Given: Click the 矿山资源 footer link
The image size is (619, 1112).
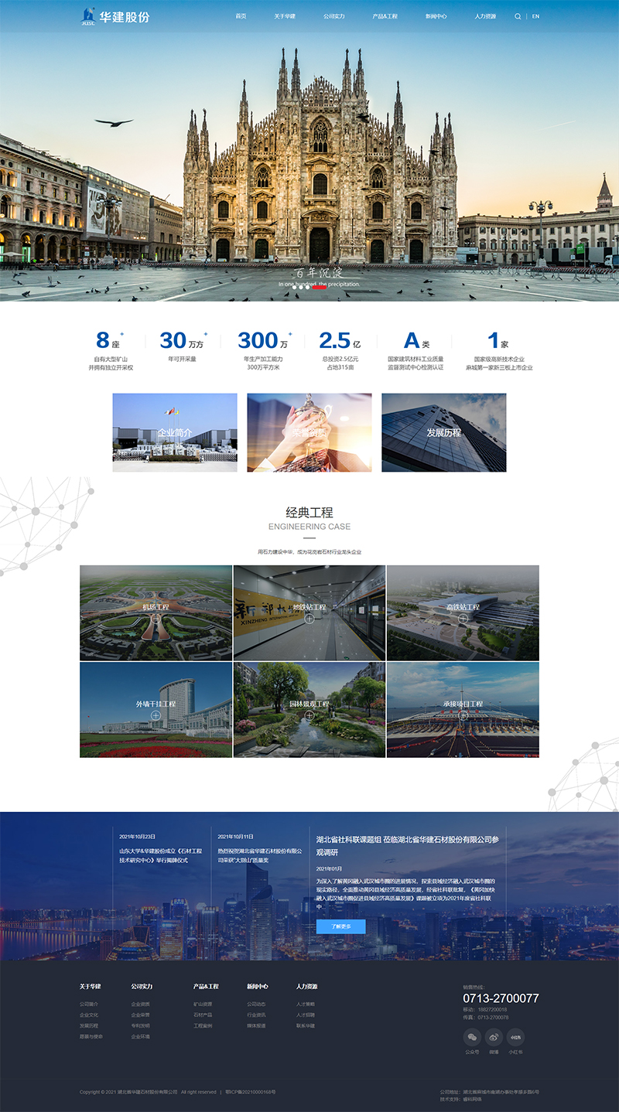Looking at the screenshot, I should coord(203,1004).
